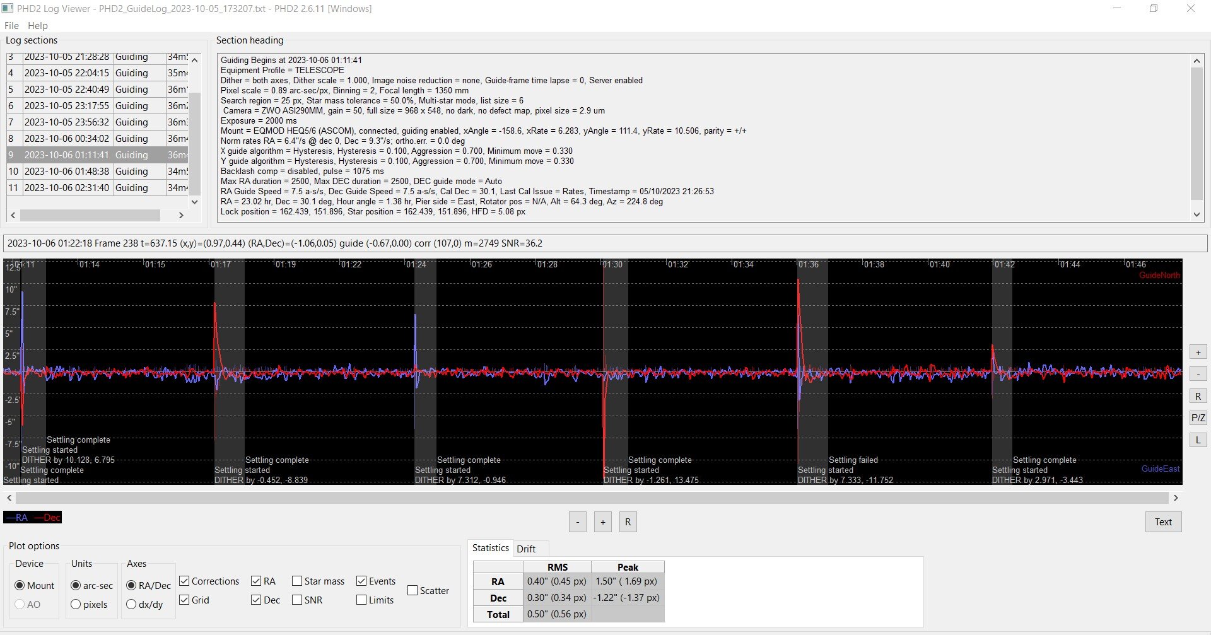Click log sections scroll up arrow
Screen dimensions: 1211x635
195,60
